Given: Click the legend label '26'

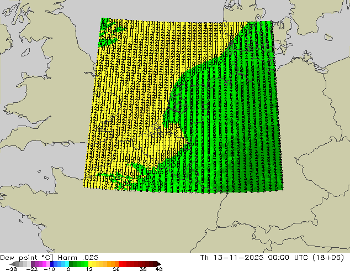Looking at the screenshot, I should 116,269.
